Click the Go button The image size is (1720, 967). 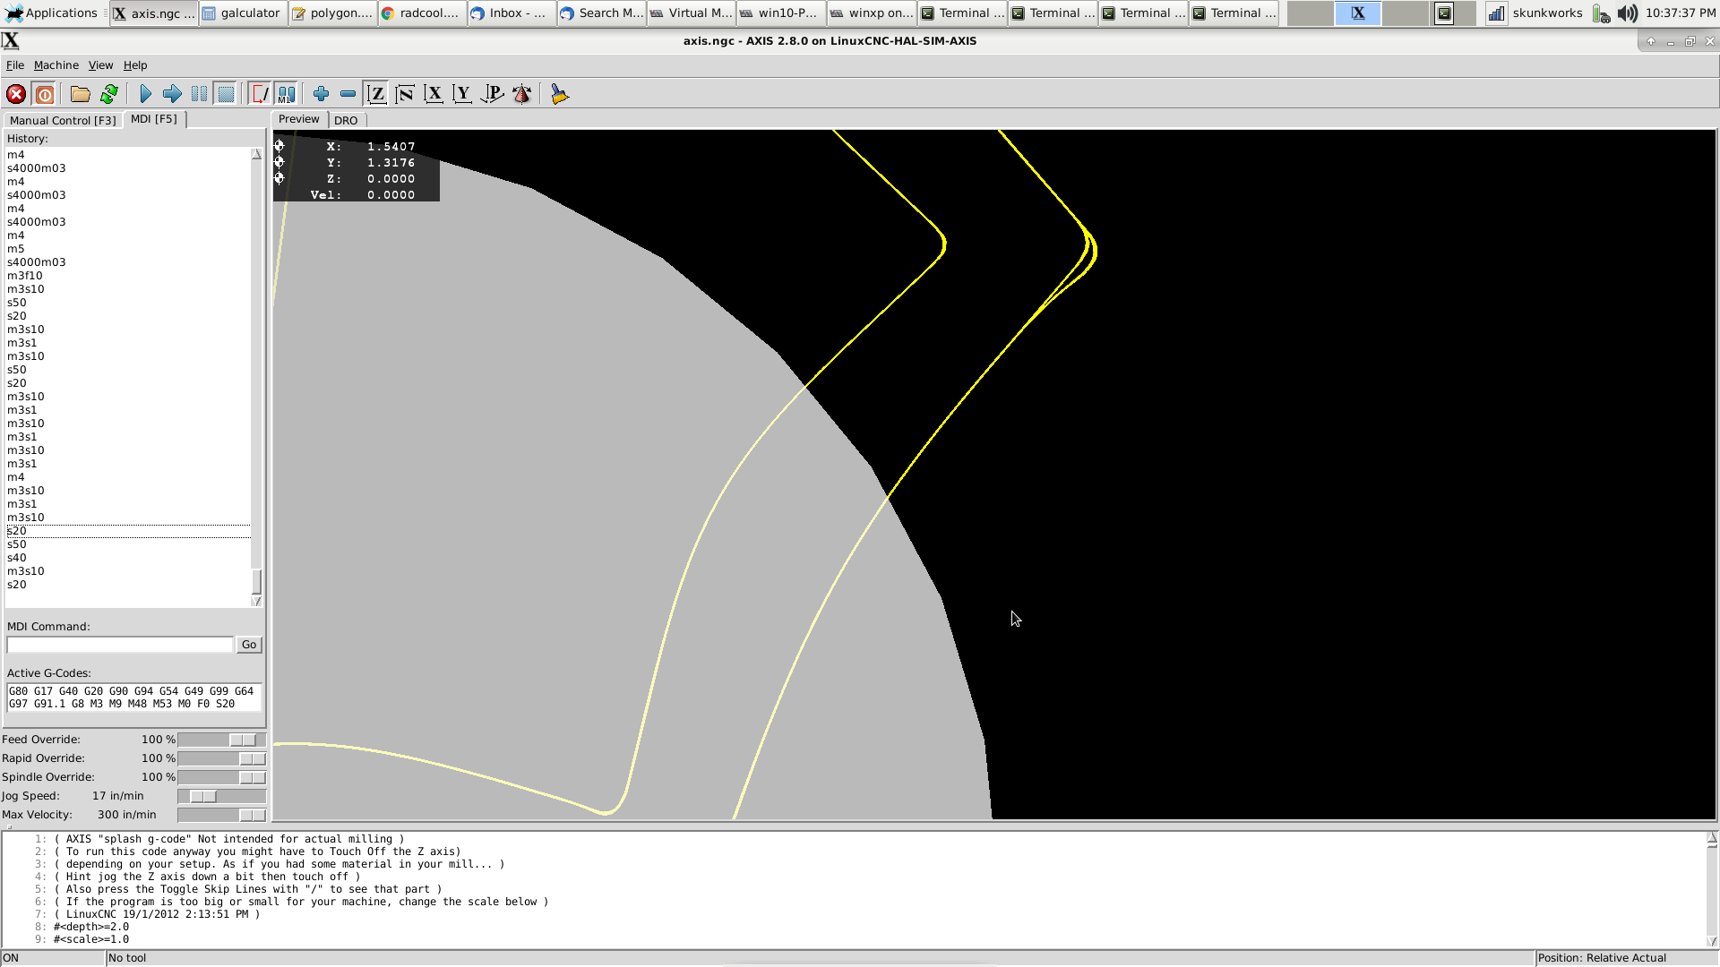(x=249, y=645)
